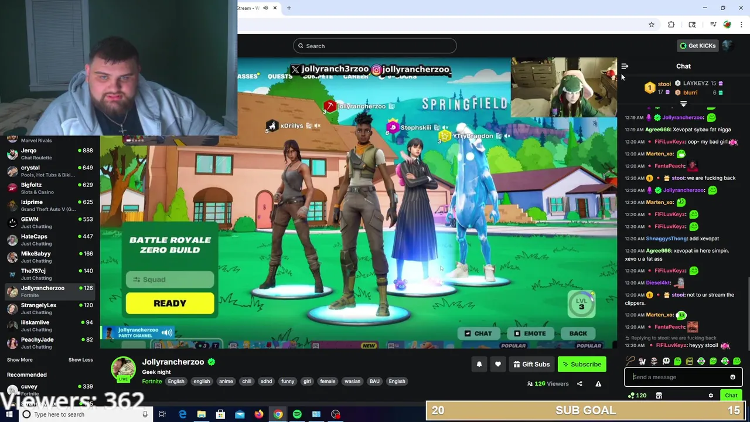Select the adhd tag
The width and height of the screenshot is (750, 422).
[x=266, y=382]
